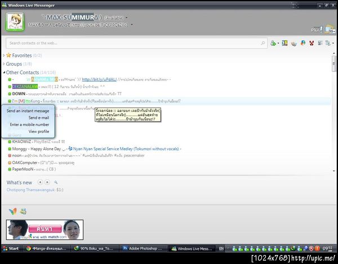
Task: Click the Windows Start button
Action: tap(11, 248)
